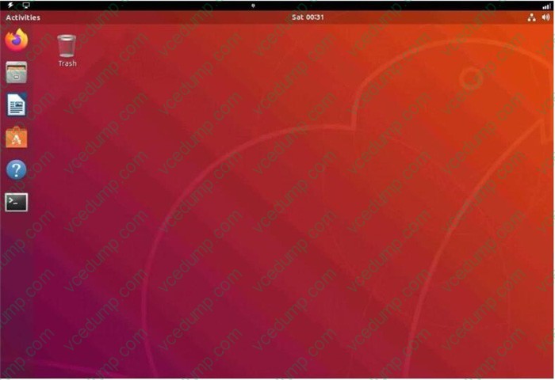Launch Firefox web browser from the dock
This screenshot has height=380, width=555.
point(16,40)
